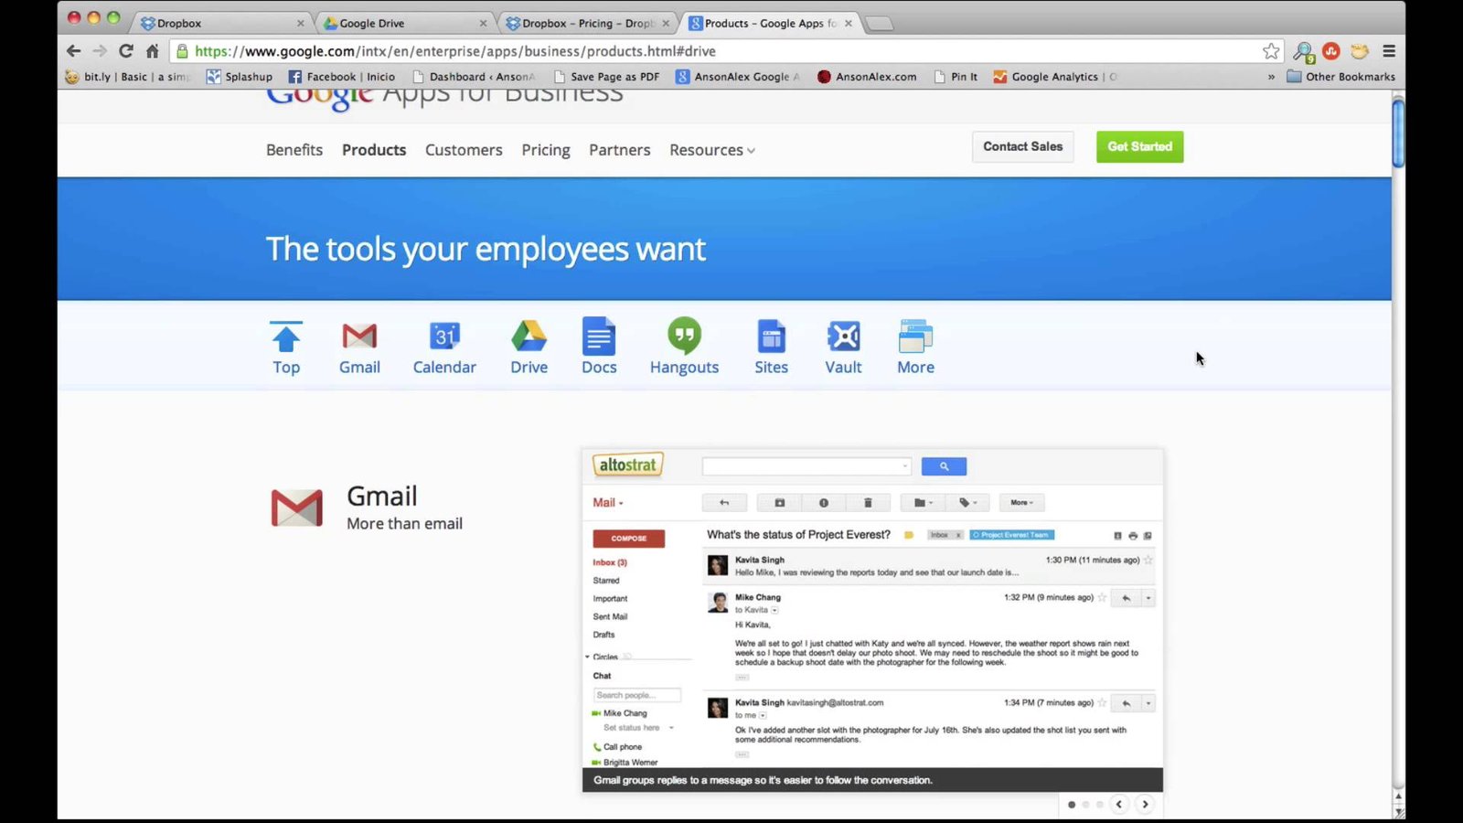Open the Chrome hamburger menu icon
1463x823 pixels.
tap(1388, 51)
